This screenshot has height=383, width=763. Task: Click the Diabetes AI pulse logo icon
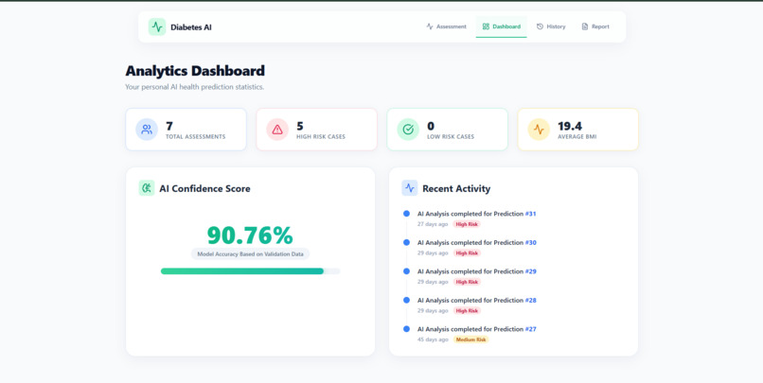[157, 26]
